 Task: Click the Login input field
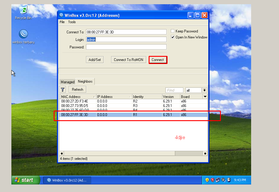pos(126,39)
